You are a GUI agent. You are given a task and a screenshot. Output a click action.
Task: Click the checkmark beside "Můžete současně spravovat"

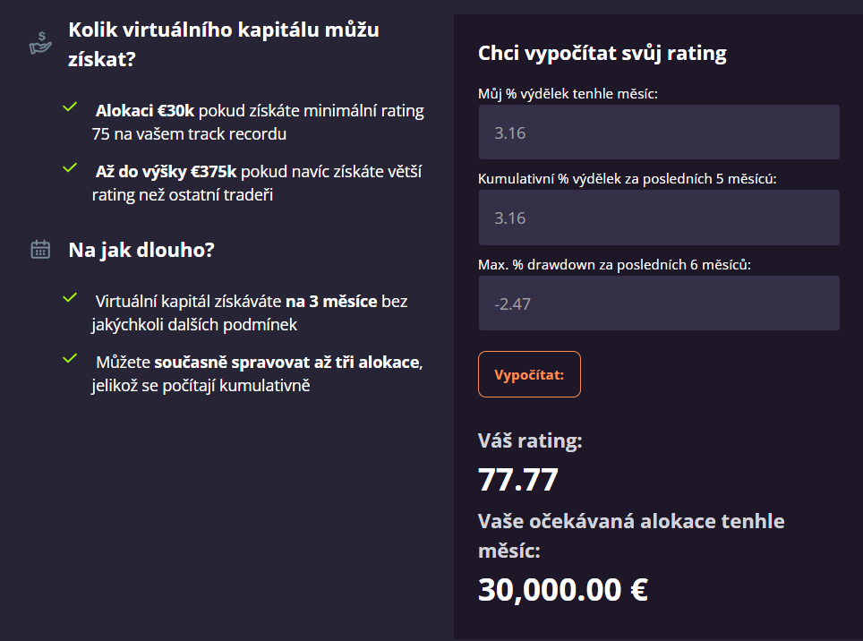coord(70,358)
